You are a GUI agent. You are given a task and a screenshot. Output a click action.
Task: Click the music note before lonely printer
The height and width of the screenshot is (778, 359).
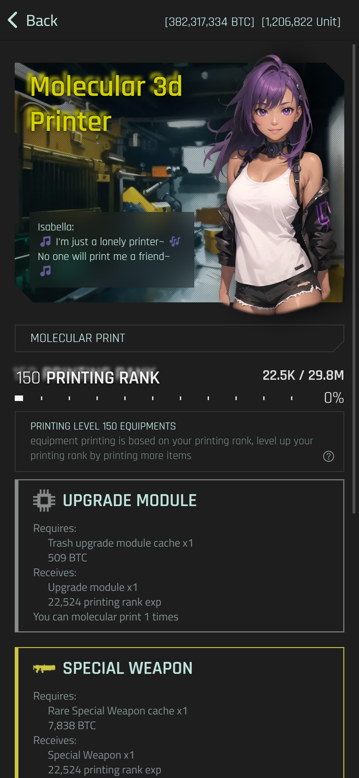click(45, 242)
